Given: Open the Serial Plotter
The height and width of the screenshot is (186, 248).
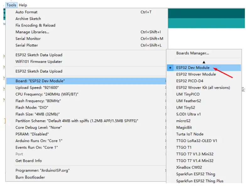Looking at the screenshot, I should [x=27, y=45].
